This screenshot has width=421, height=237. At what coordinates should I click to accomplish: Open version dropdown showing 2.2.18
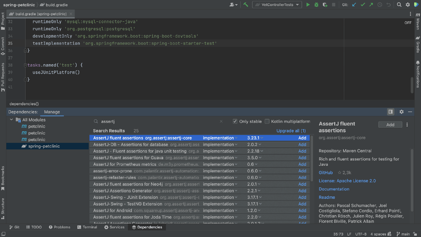(x=255, y=151)
